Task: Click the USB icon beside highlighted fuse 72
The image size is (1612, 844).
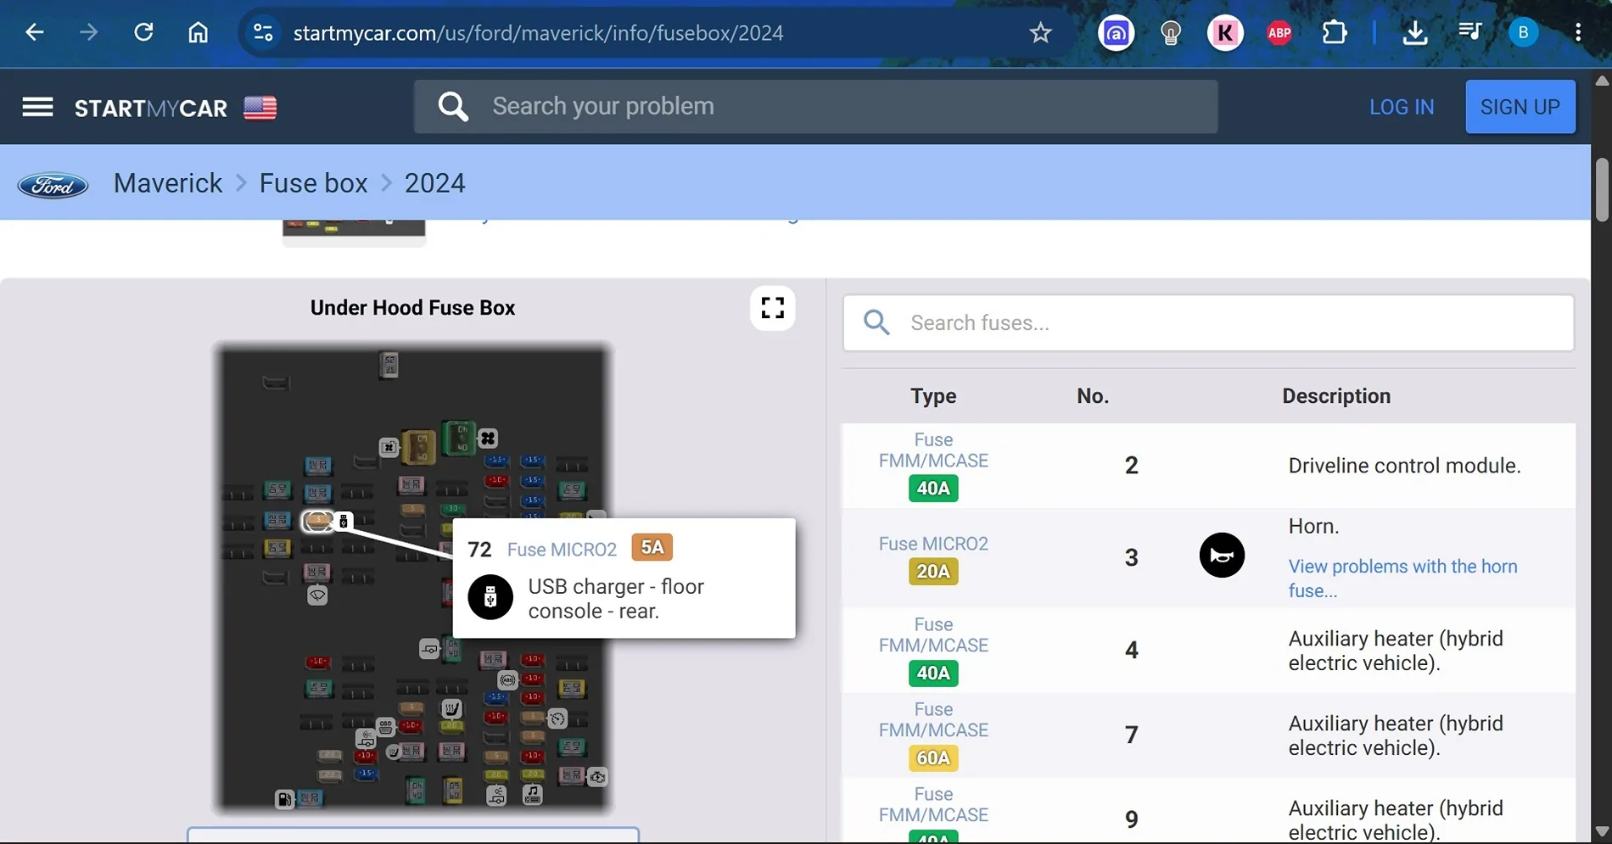Action: pos(343,521)
